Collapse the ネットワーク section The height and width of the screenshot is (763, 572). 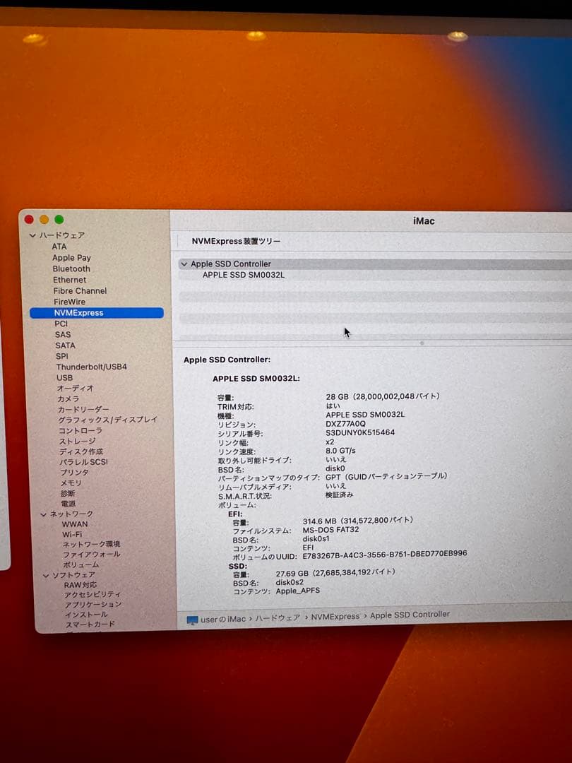(43, 514)
